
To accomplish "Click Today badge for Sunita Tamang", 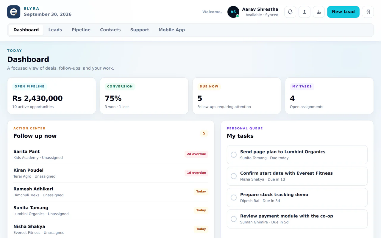I will pyautogui.click(x=201, y=210).
